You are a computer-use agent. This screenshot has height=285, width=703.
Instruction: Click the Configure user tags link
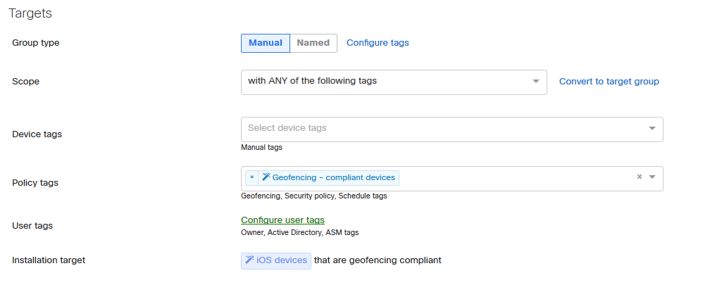coord(283,220)
